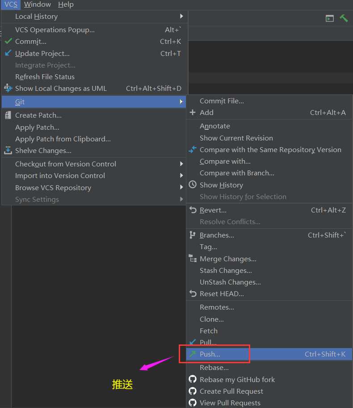Screen dimensions: 353x408
Task: Click the green checkmark icon beside Commit
Action: (x=8, y=41)
